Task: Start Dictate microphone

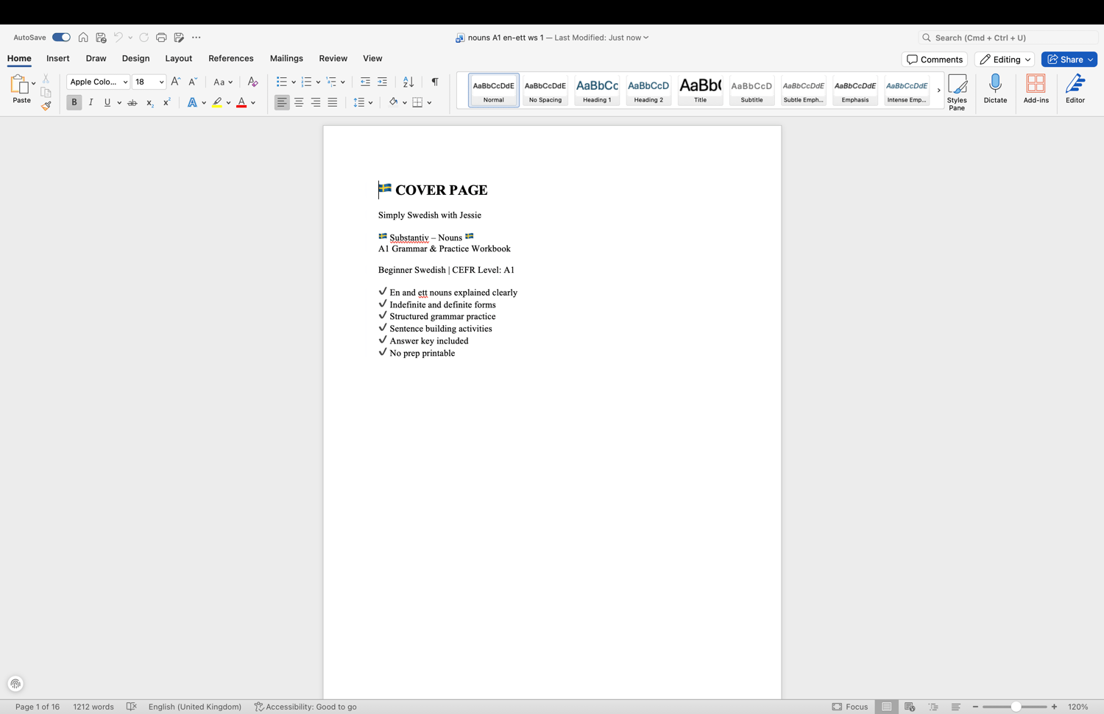Action: [995, 89]
